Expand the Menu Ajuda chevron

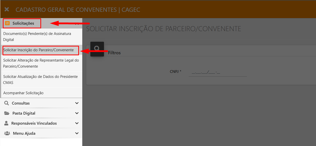point(77,133)
